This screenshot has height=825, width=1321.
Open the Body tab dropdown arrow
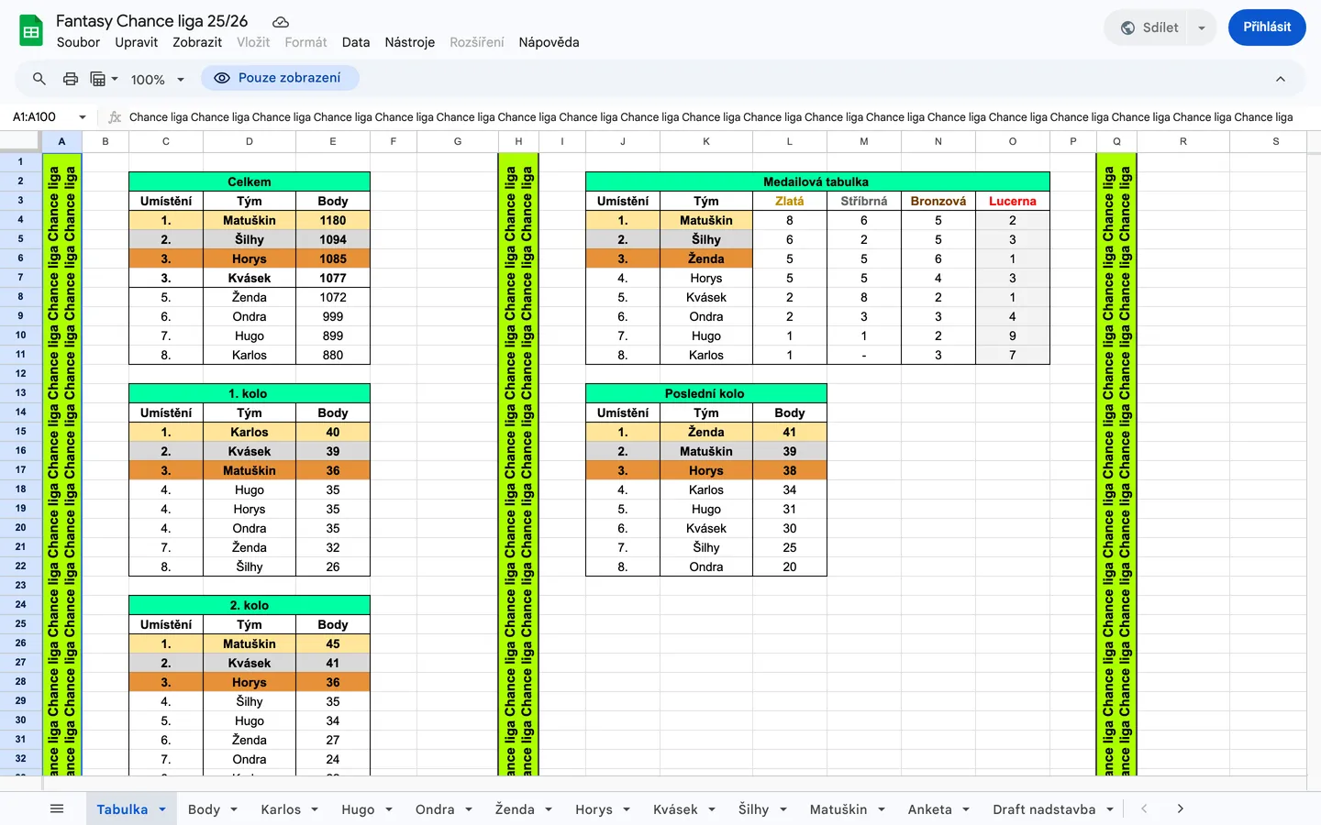click(234, 809)
